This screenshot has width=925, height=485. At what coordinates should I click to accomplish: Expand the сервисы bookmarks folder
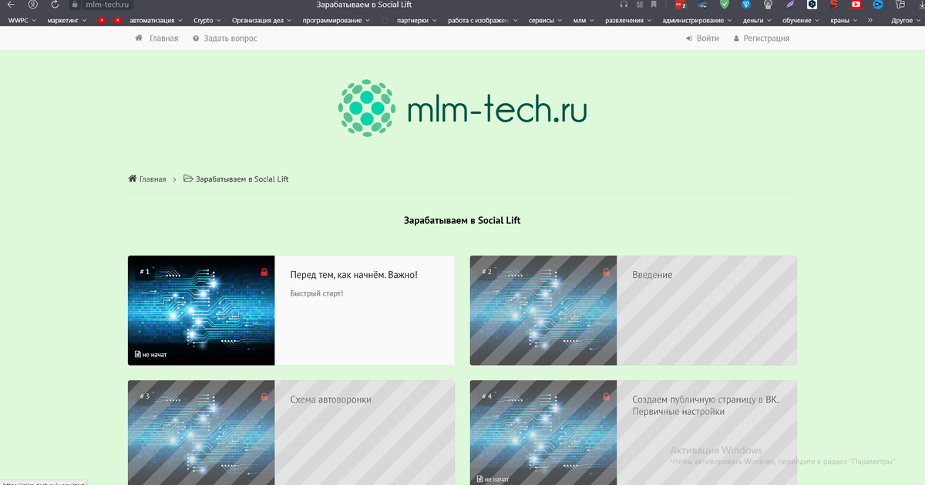tap(546, 21)
